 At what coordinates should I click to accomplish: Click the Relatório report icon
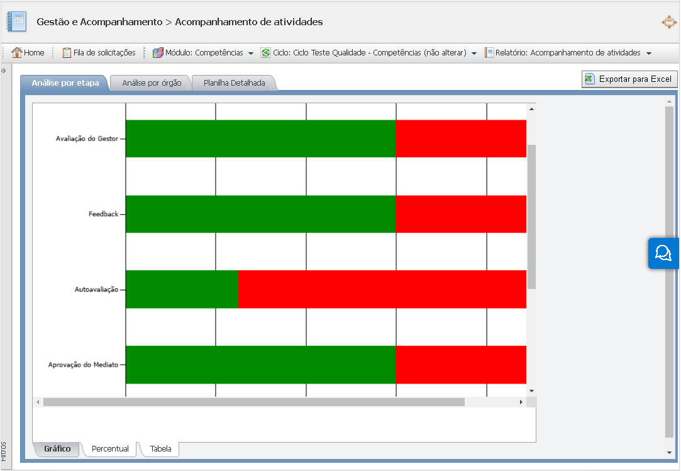pyautogui.click(x=489, y=53)
